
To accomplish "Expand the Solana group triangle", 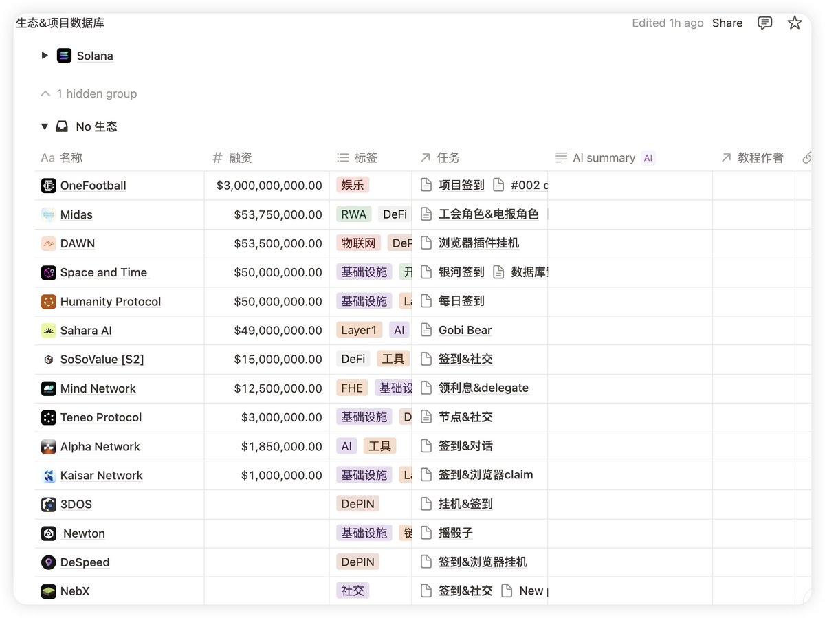I will (x=45, y=56).
